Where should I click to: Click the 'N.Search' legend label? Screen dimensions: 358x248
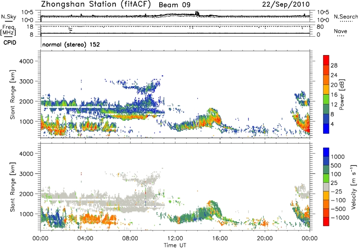(345, 17)
